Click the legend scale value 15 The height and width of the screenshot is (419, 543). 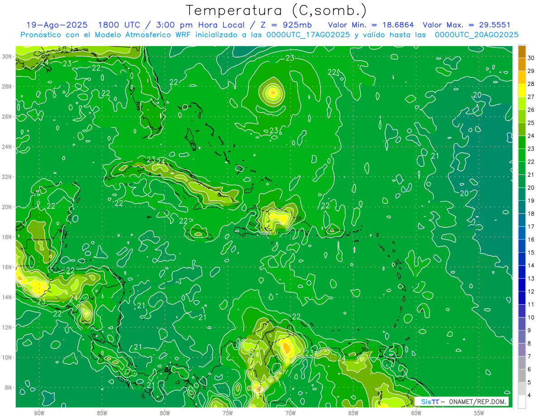(531, 252)
